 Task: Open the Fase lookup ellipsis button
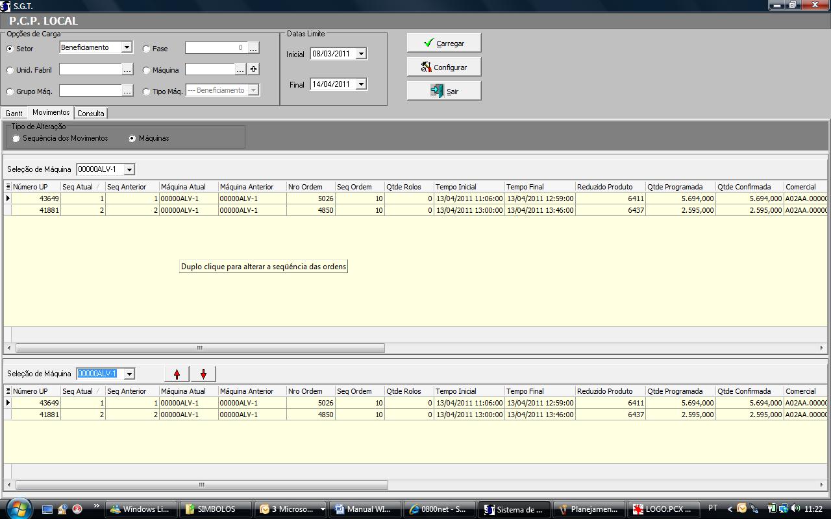point(253,48)
